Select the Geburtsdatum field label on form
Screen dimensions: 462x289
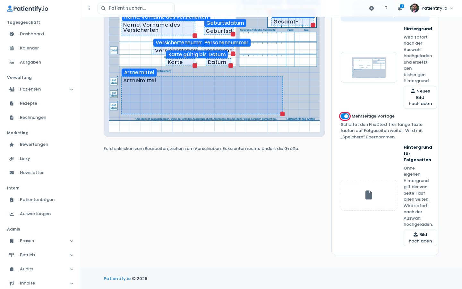click(x=225, y=23)
